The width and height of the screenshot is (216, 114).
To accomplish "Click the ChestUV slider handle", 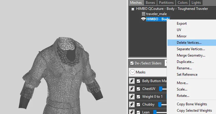I will [161, 89].
